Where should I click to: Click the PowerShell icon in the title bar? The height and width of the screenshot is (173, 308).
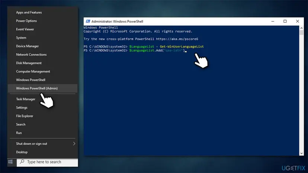(x=88, y=22)
